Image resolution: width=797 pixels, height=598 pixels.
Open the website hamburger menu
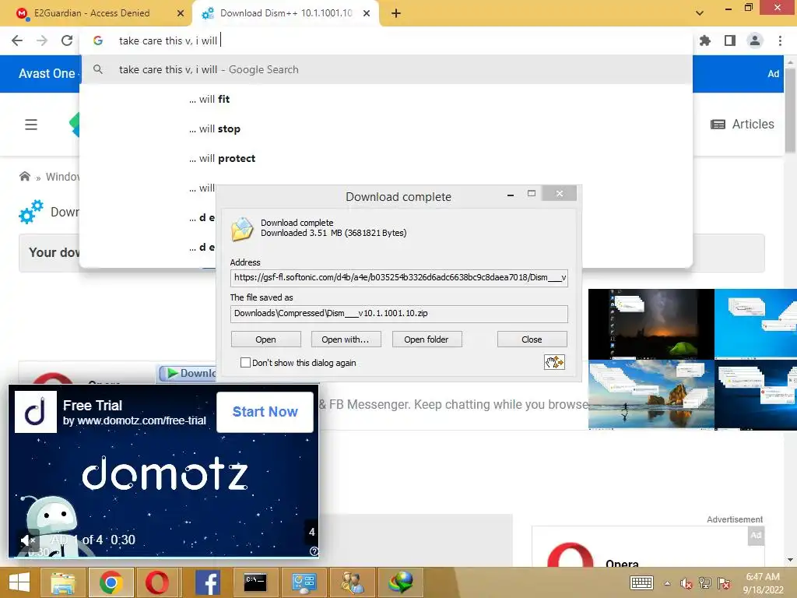click(x=31, y=125)
